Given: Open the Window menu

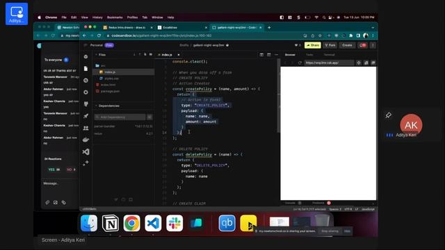Looking at the screenshot, I should (x=157, y=17).
